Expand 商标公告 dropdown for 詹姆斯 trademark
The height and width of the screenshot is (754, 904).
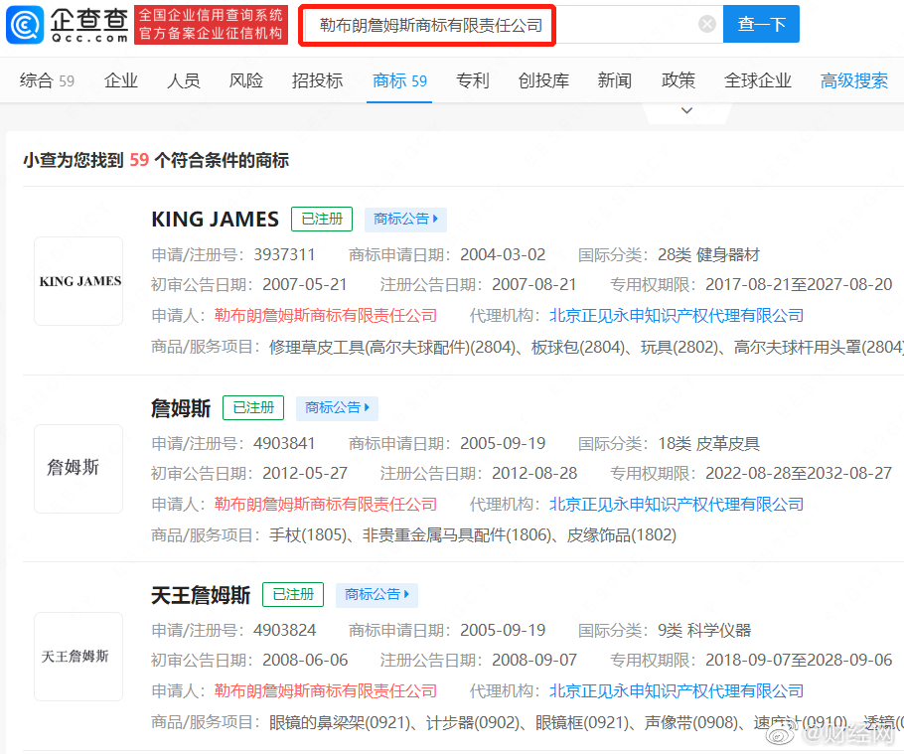pyautogui.click(x=337, y=407)
